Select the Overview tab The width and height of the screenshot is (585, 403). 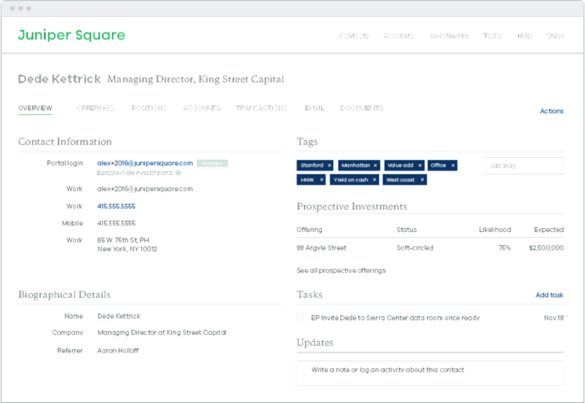click(x=35, y=108)
